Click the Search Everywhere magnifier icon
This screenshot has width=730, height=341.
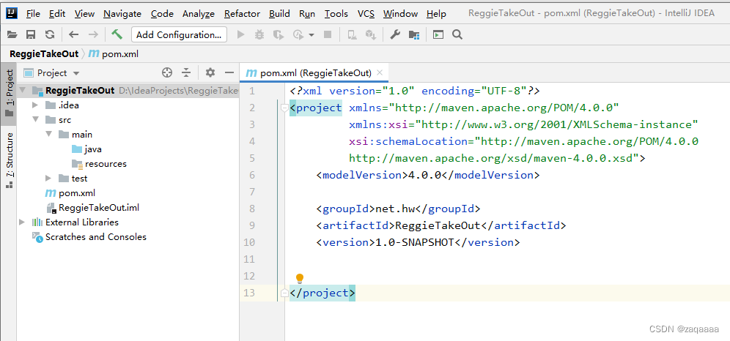pos(457,34)
